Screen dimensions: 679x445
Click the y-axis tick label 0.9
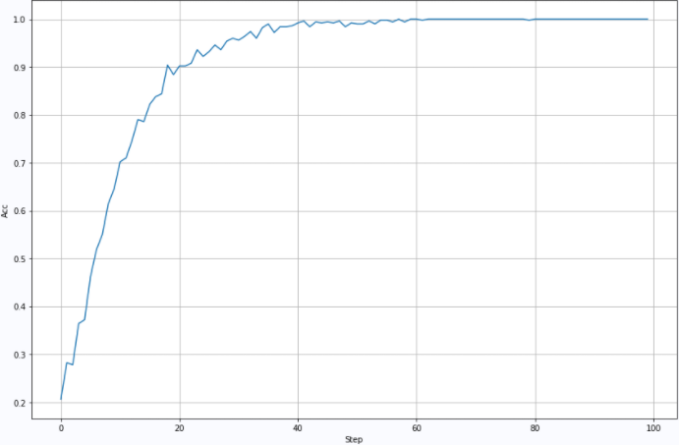pyautogui.click(x=21, y=68)
